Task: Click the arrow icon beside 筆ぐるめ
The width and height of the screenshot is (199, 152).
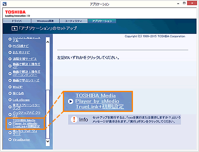Action: 10,93
